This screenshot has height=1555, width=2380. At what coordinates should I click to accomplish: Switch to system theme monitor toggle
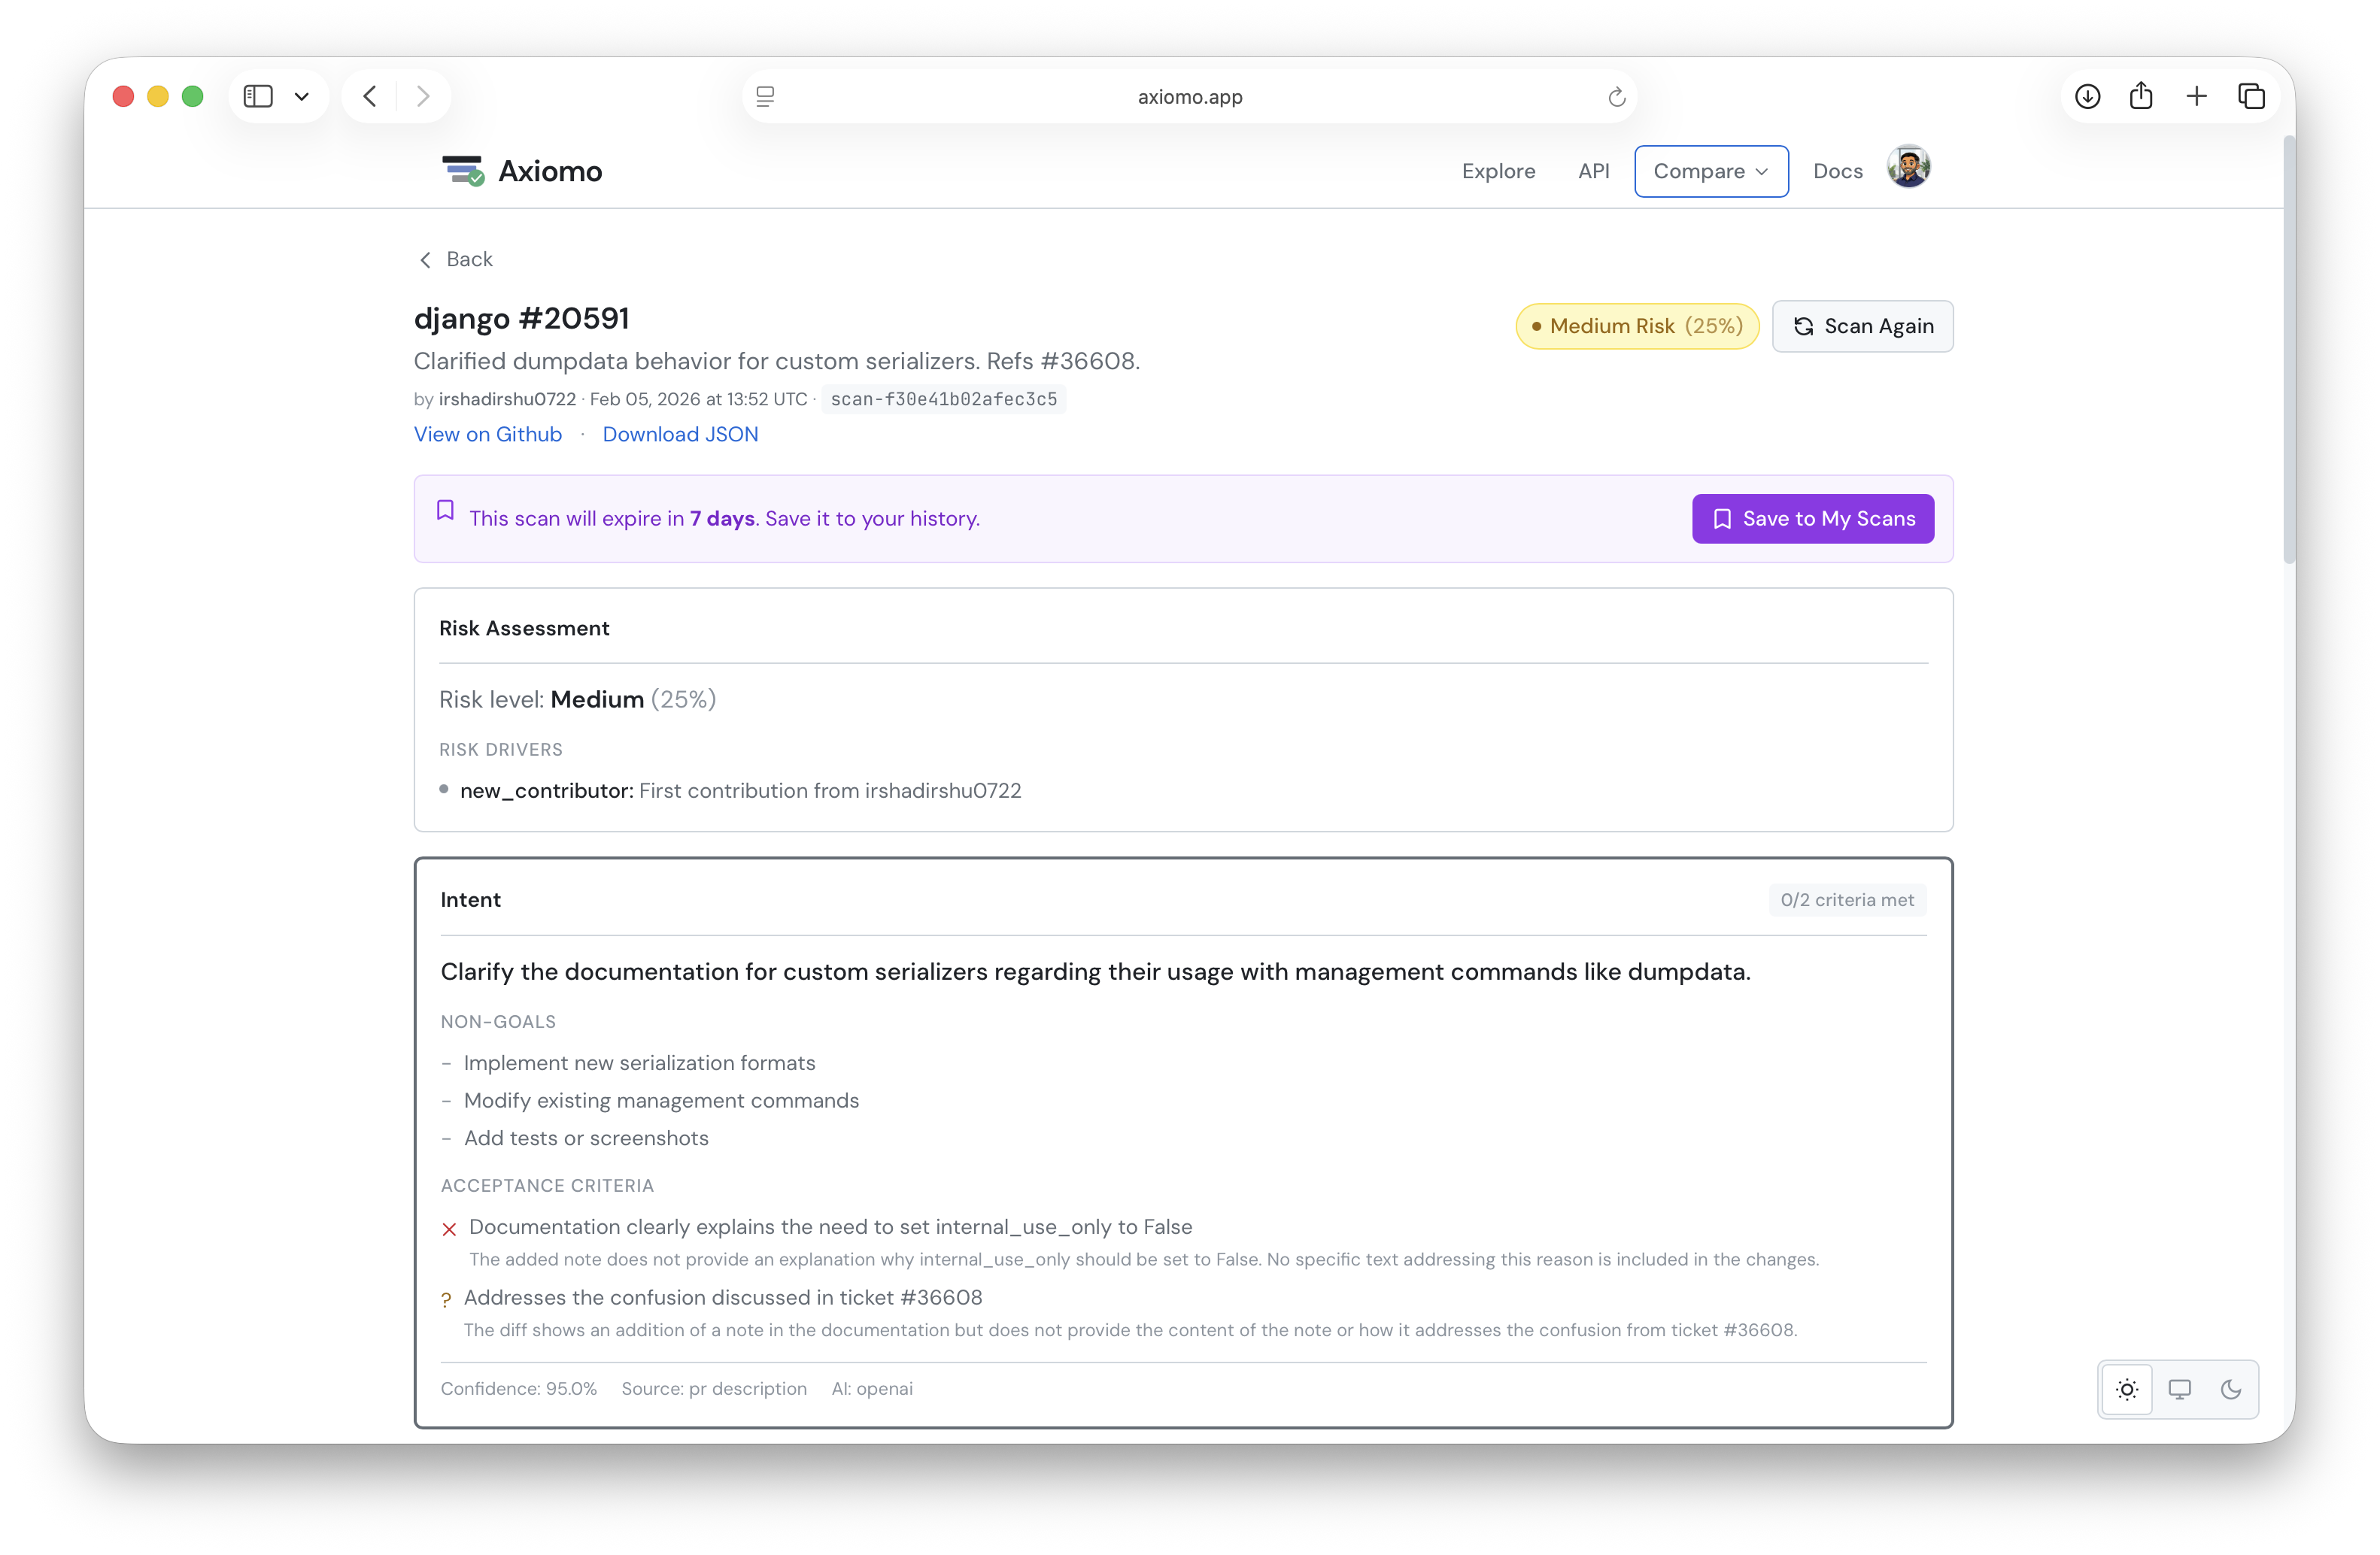[2179, 1389]
